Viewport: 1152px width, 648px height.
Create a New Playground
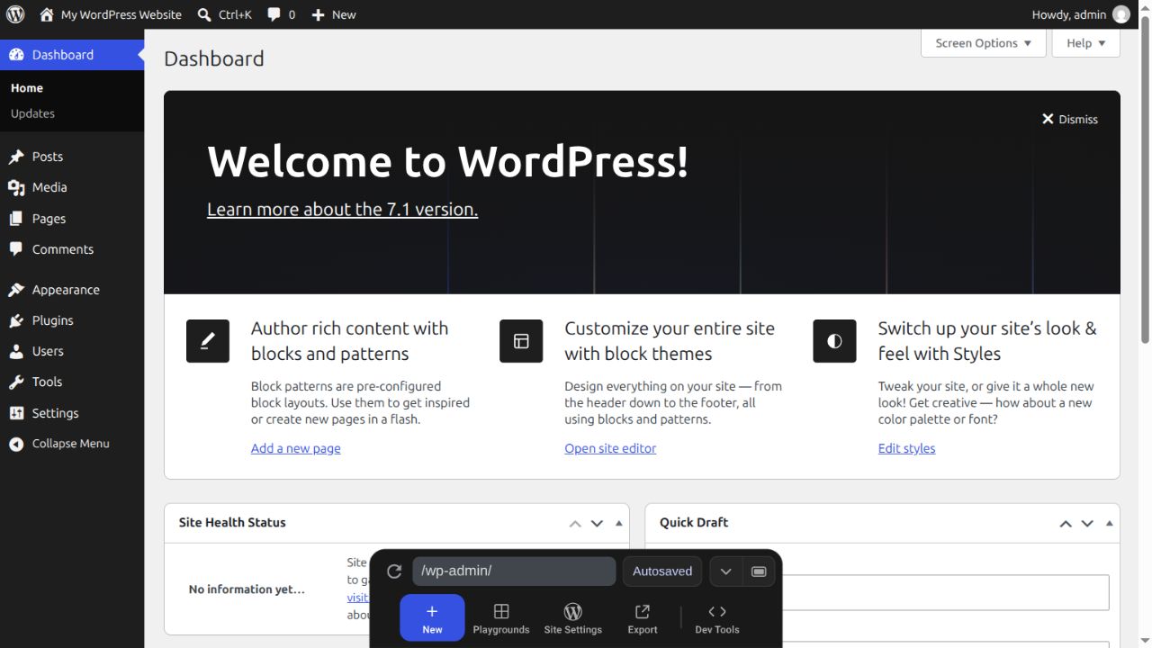(x=432, y=617)
